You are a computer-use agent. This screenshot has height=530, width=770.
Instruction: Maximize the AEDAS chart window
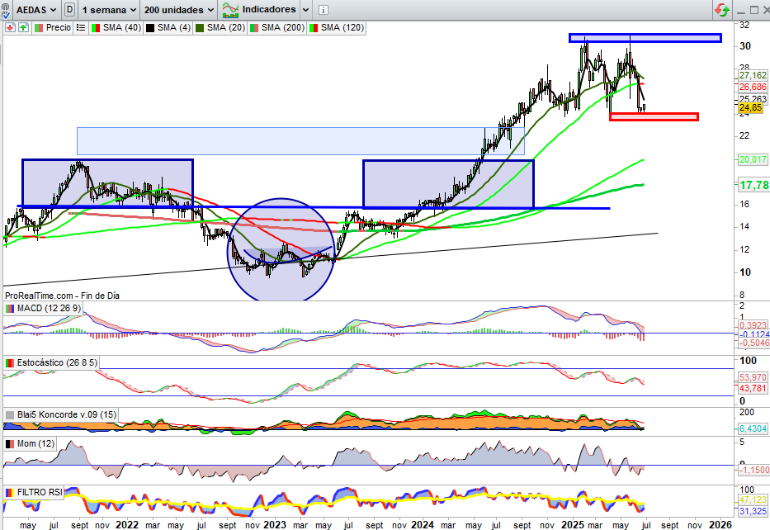(x=754, y=10)
